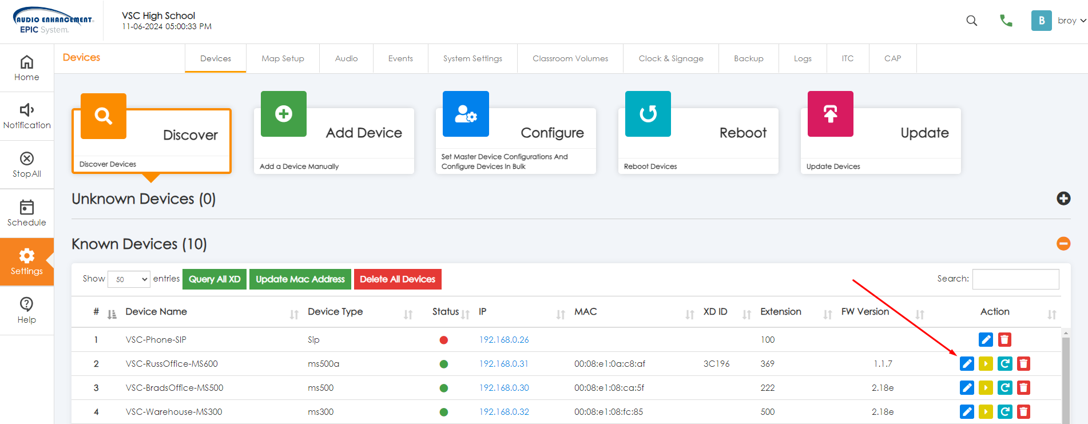The image size is (1088, 424).
Task: Delete the VSC-Phone-SIP device with trash icon
Action: pyautogui.click(x=1004, y=340)
